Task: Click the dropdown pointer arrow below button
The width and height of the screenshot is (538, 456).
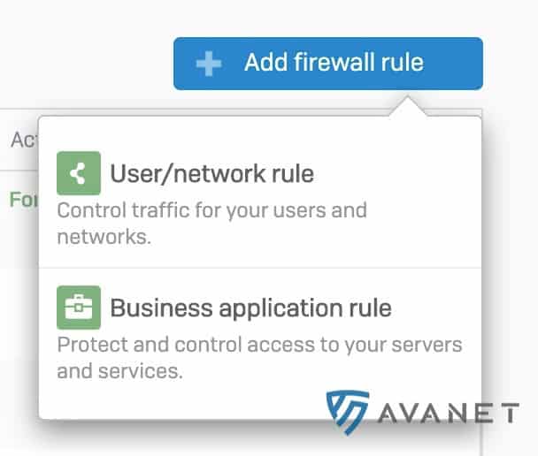Action: (408, 107)
